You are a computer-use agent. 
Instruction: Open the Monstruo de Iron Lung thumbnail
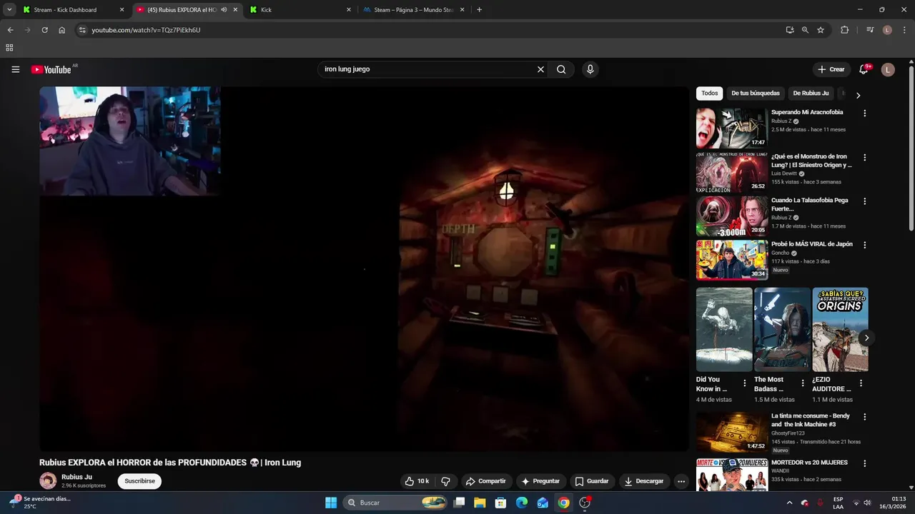[x=731, y=172]
